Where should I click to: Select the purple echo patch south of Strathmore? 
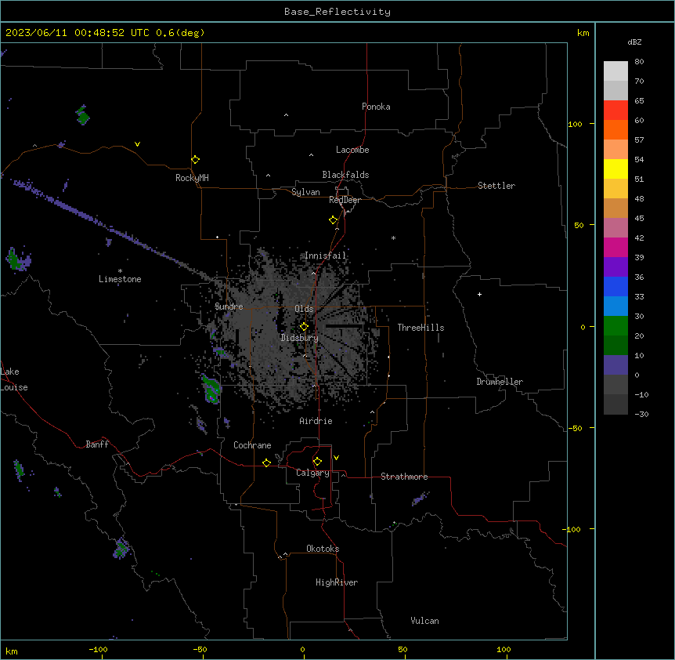(421, 499)
